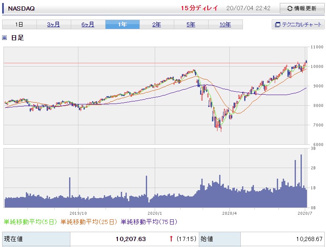Click the 0B volume axis label
The image size is (326, 247).
coord(313,208)
